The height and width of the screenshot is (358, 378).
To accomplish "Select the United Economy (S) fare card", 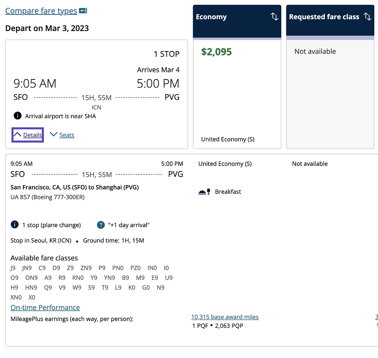I will [237, 94].
